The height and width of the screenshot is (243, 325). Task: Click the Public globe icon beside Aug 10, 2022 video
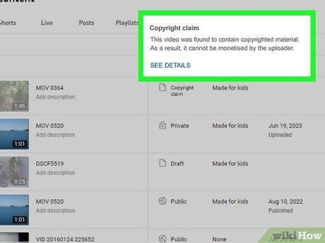tap(162, 202)
